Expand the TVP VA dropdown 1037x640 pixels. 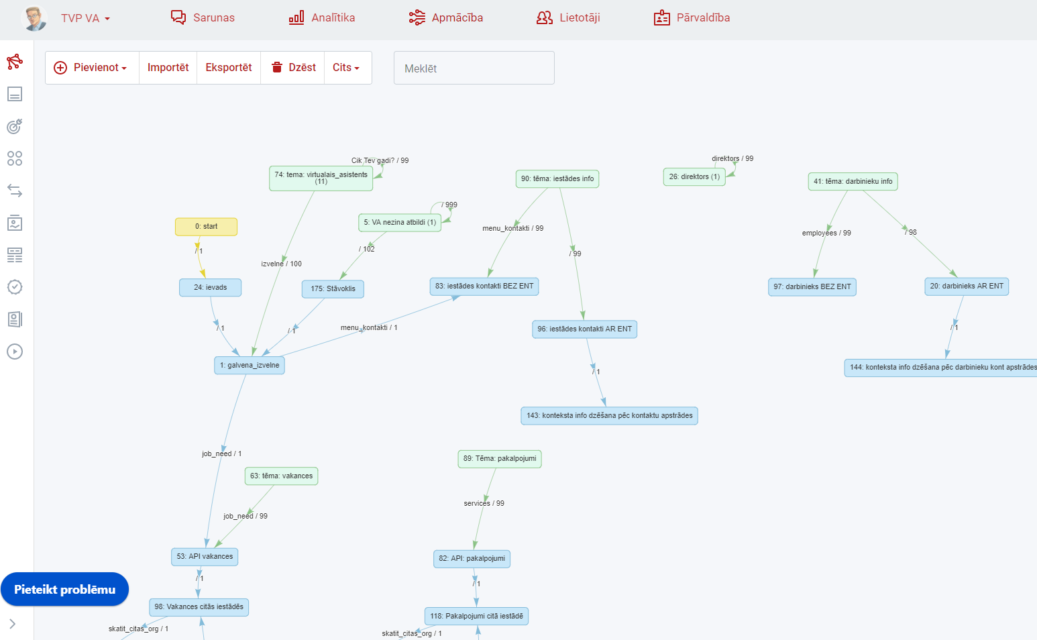tap(85, 18)
